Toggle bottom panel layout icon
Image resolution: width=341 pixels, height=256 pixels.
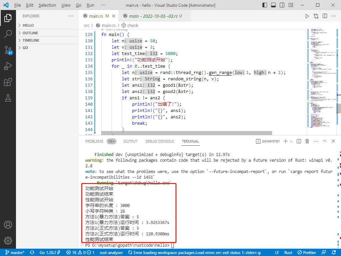[x=273, y=5]
